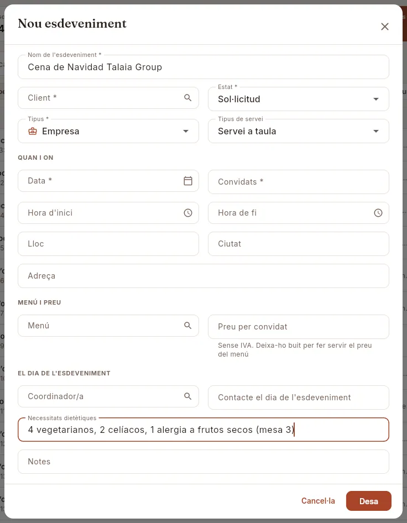Image resolution: width=407 pixels, height=523 pixels.
Task: Focus the Hora d'inici field
Action: pos(108,213)
